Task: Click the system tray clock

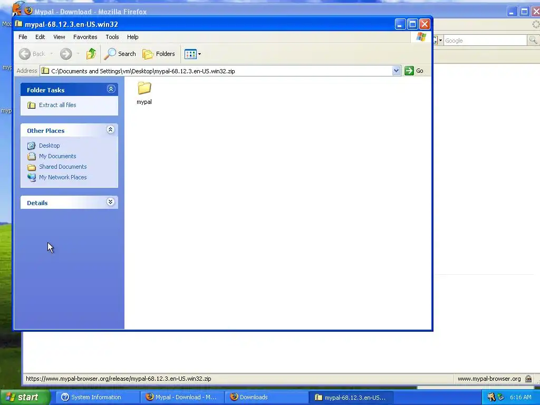Action: [x=520, y=397]
